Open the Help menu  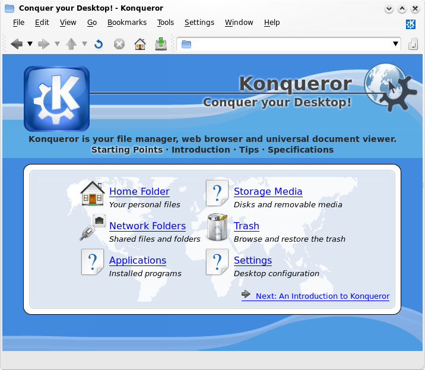[x=272, y=23]
